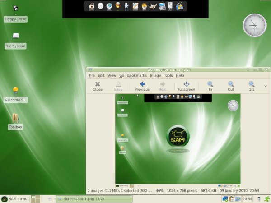Close the image with the toolbar Close button
Screen dimensions: 271x203
pyautogui.click(x=98, y=86)
